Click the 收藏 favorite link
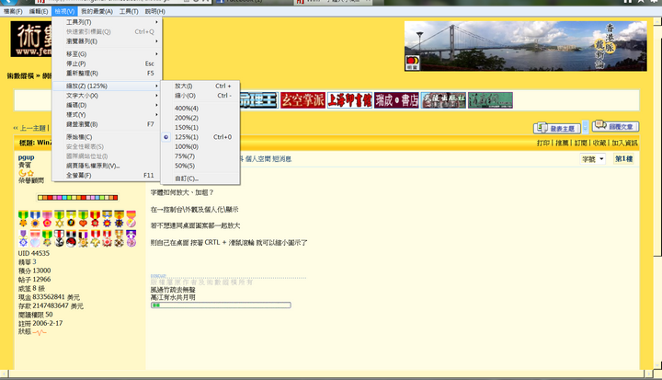 click(599, 143)
